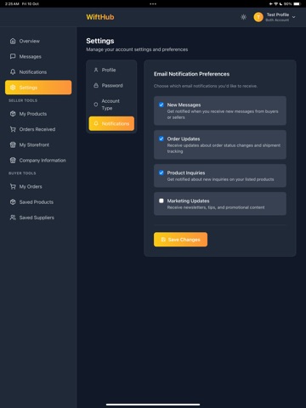Image resolution: width=306 pixels, height=408 pixels.
Task: Click the sidebar Notifications bell icon
Action: point(13,72)
